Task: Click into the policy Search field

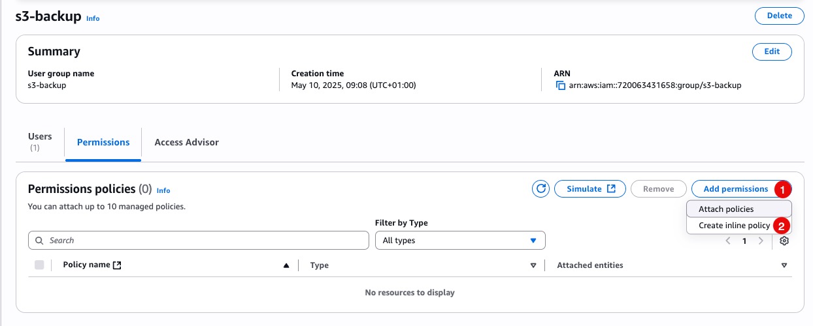Action: pyautogui.click(x=199, y=241)
